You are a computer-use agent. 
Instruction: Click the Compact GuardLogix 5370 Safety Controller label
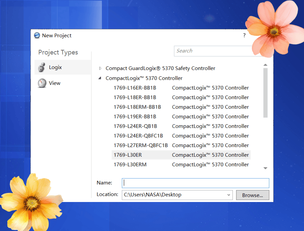point(160,68)
